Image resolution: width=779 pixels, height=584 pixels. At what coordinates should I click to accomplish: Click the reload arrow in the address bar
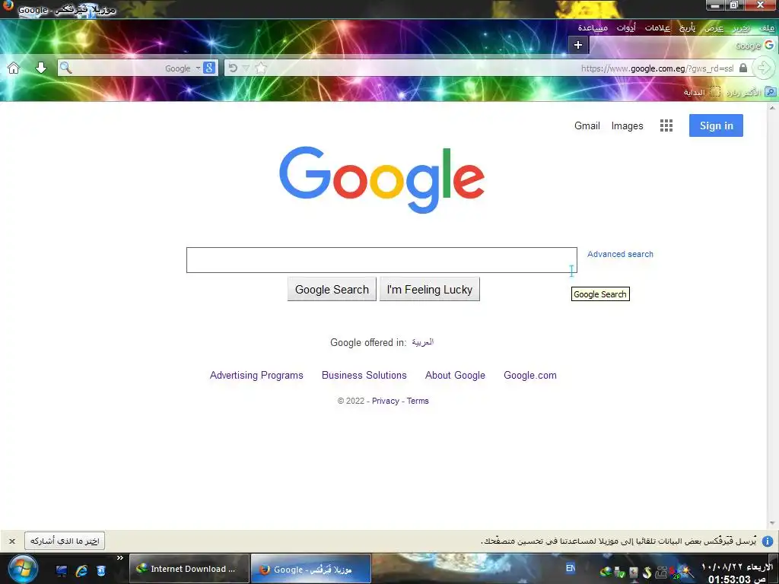[233, 68]
